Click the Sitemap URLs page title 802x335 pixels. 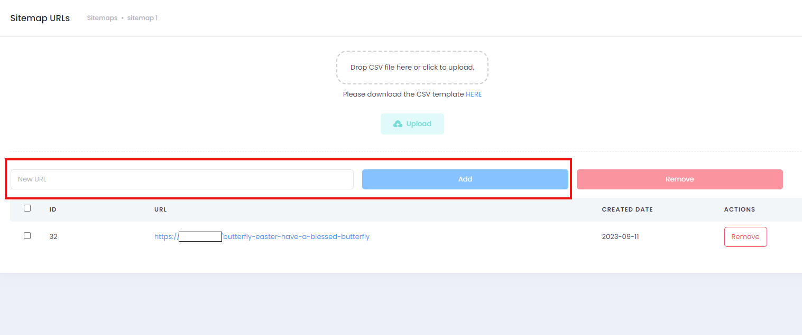[40, 18]
